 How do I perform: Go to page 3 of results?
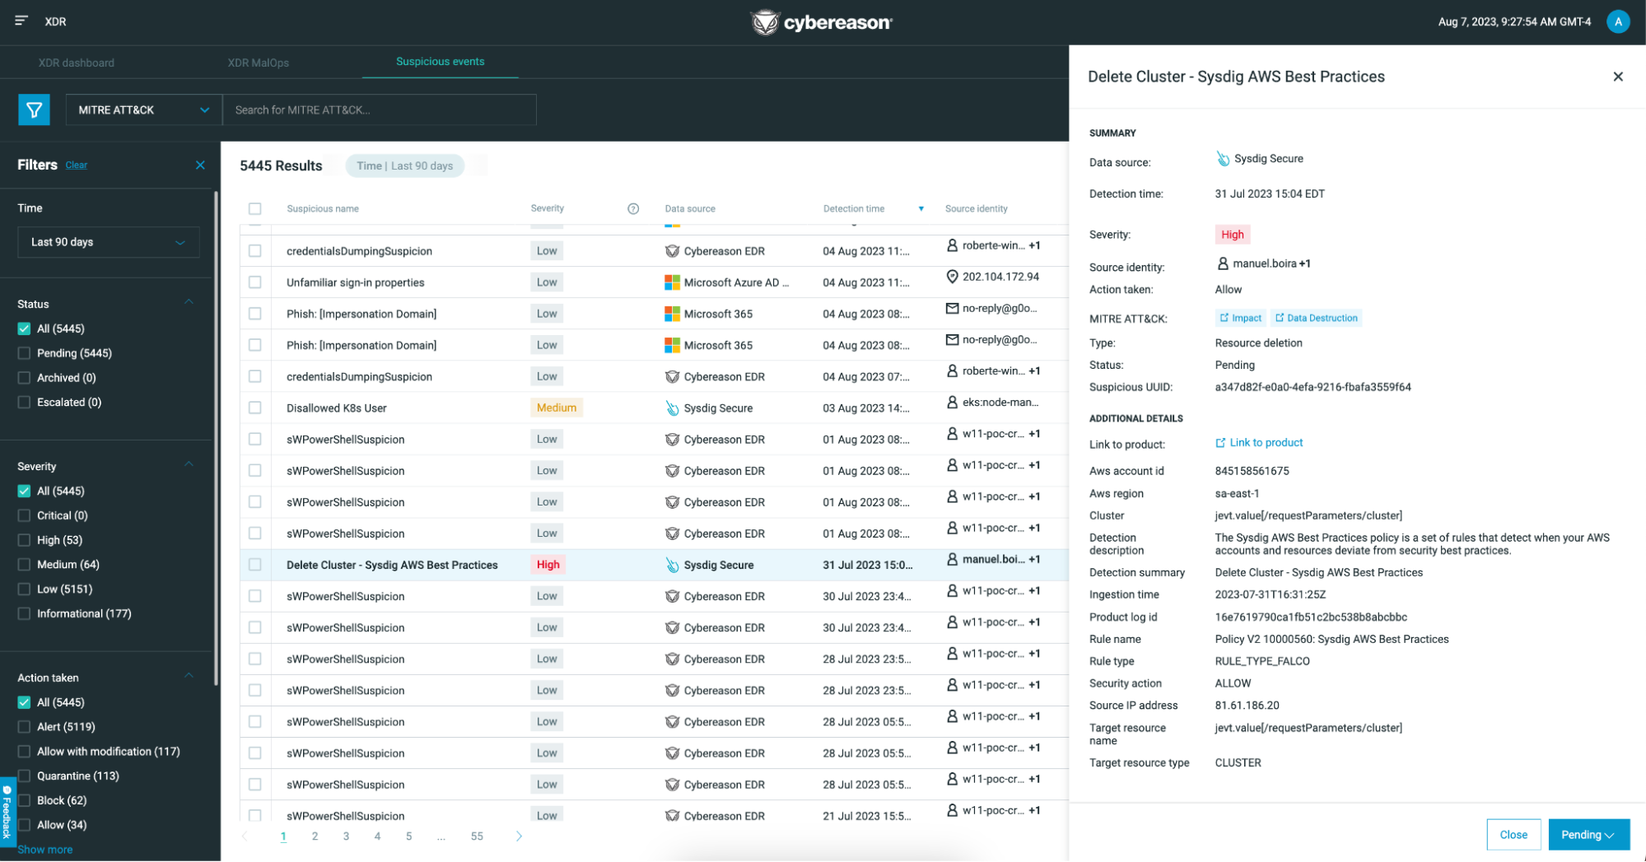[346, 836]
